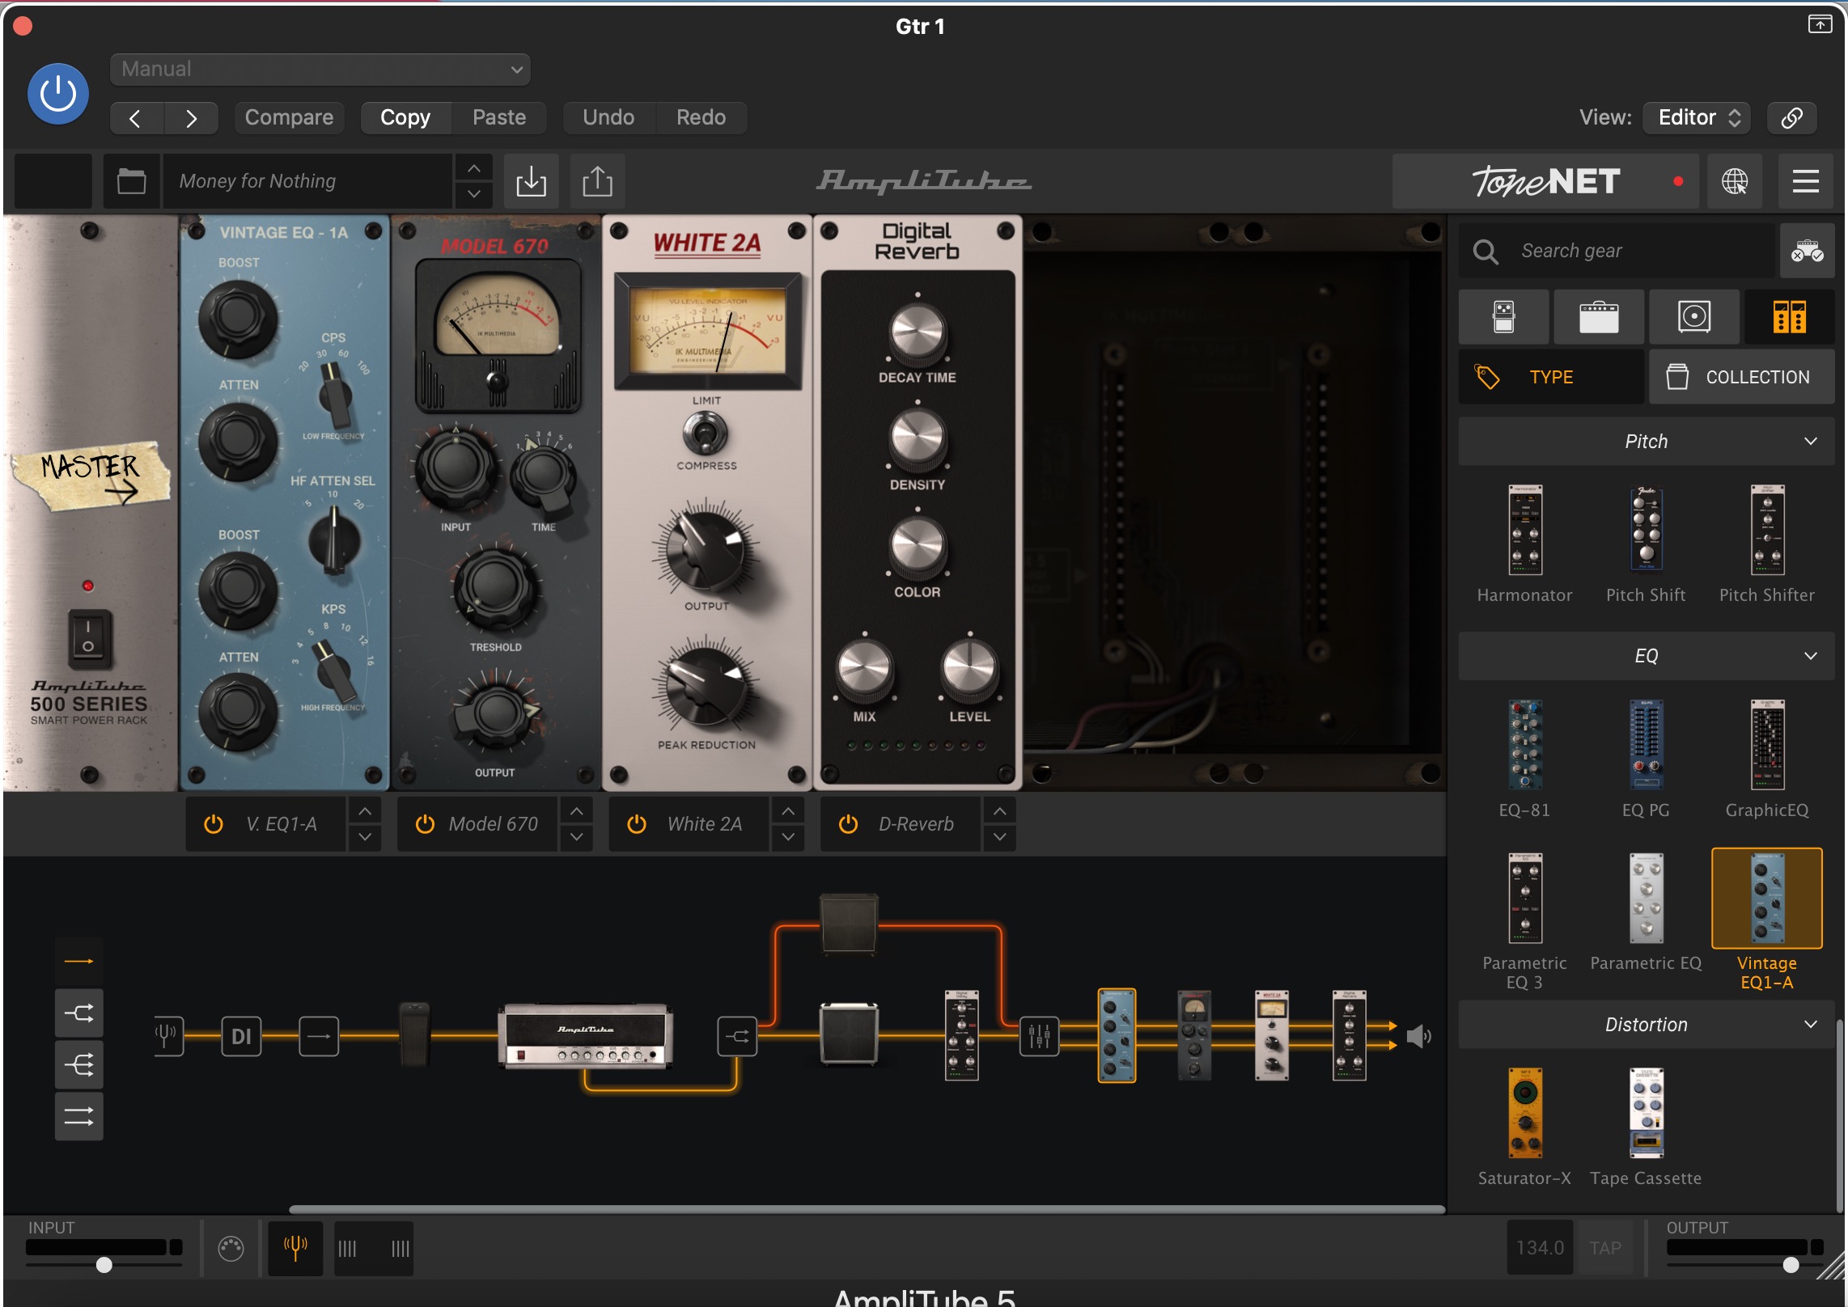Select the parallel chains routing icon

[x=78, y=1116]
